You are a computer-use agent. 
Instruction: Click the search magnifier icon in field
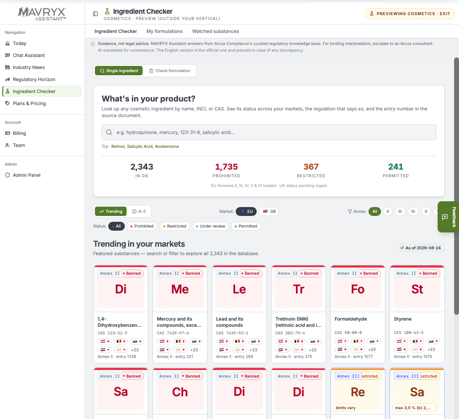coord(109,132)
